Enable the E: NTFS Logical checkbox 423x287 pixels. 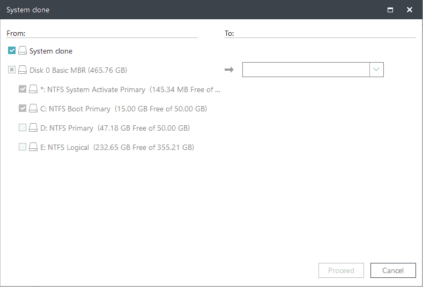[x=23, y=147]
